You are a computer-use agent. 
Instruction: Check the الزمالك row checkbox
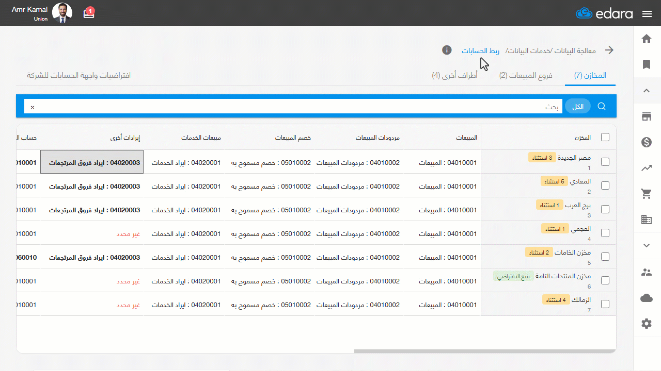tap(605, 304)
